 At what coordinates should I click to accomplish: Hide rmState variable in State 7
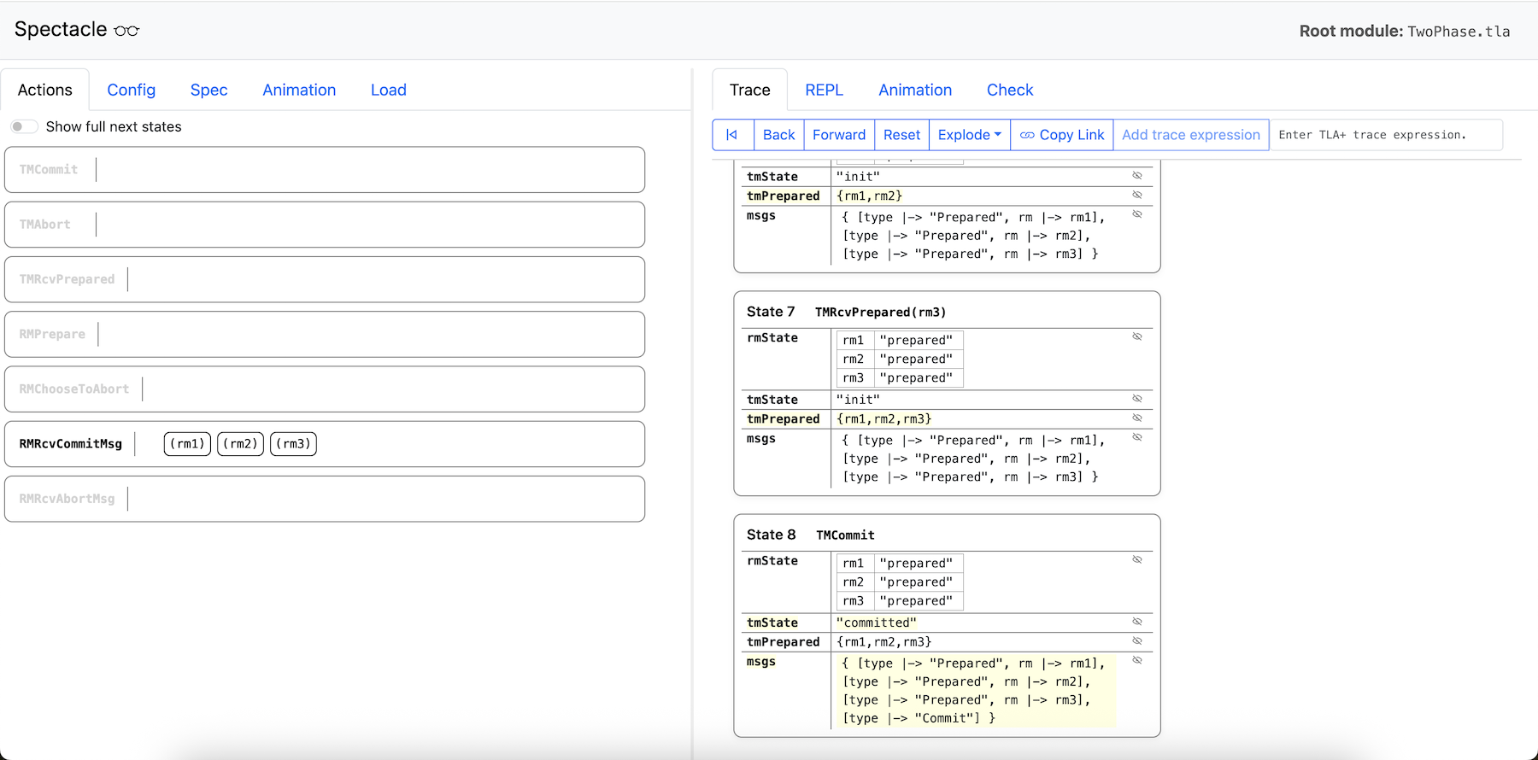tap(1137, 336)
